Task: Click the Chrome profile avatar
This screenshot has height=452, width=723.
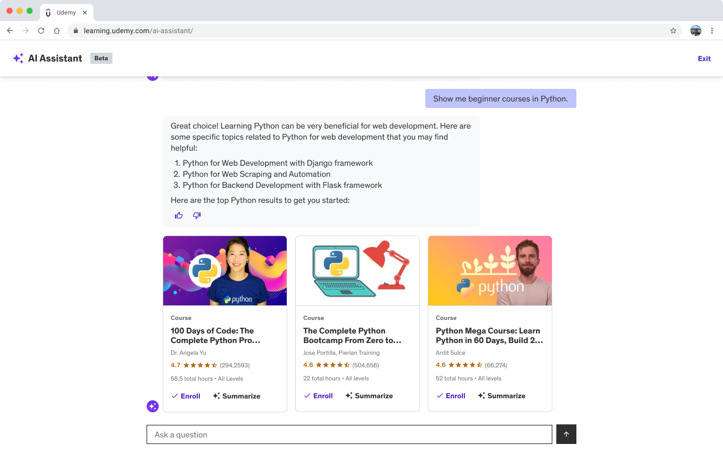Action: click(x=696, y=31)
